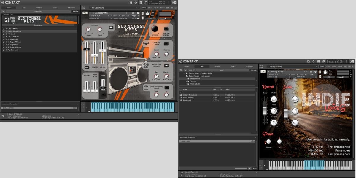The image size is (356, 178).
Task: Select 17-32 rack page in Old School Keys window
Action: [x=150, y=8]
